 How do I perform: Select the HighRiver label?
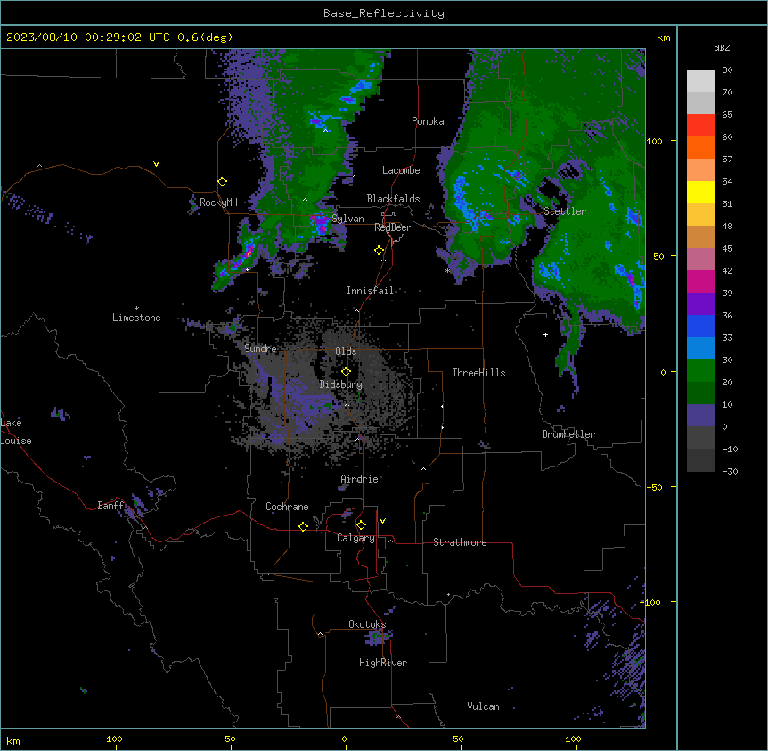tap(383, 663)
